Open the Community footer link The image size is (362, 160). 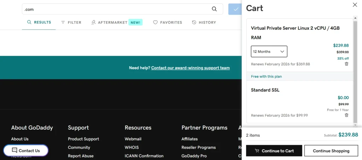point(79,147)
